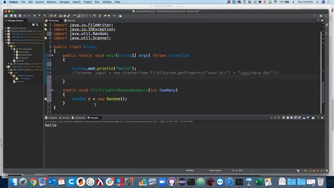Click the cursor position field in status bar
The height and width of the screenshot is (188, 334).
[x=237, y=171]
